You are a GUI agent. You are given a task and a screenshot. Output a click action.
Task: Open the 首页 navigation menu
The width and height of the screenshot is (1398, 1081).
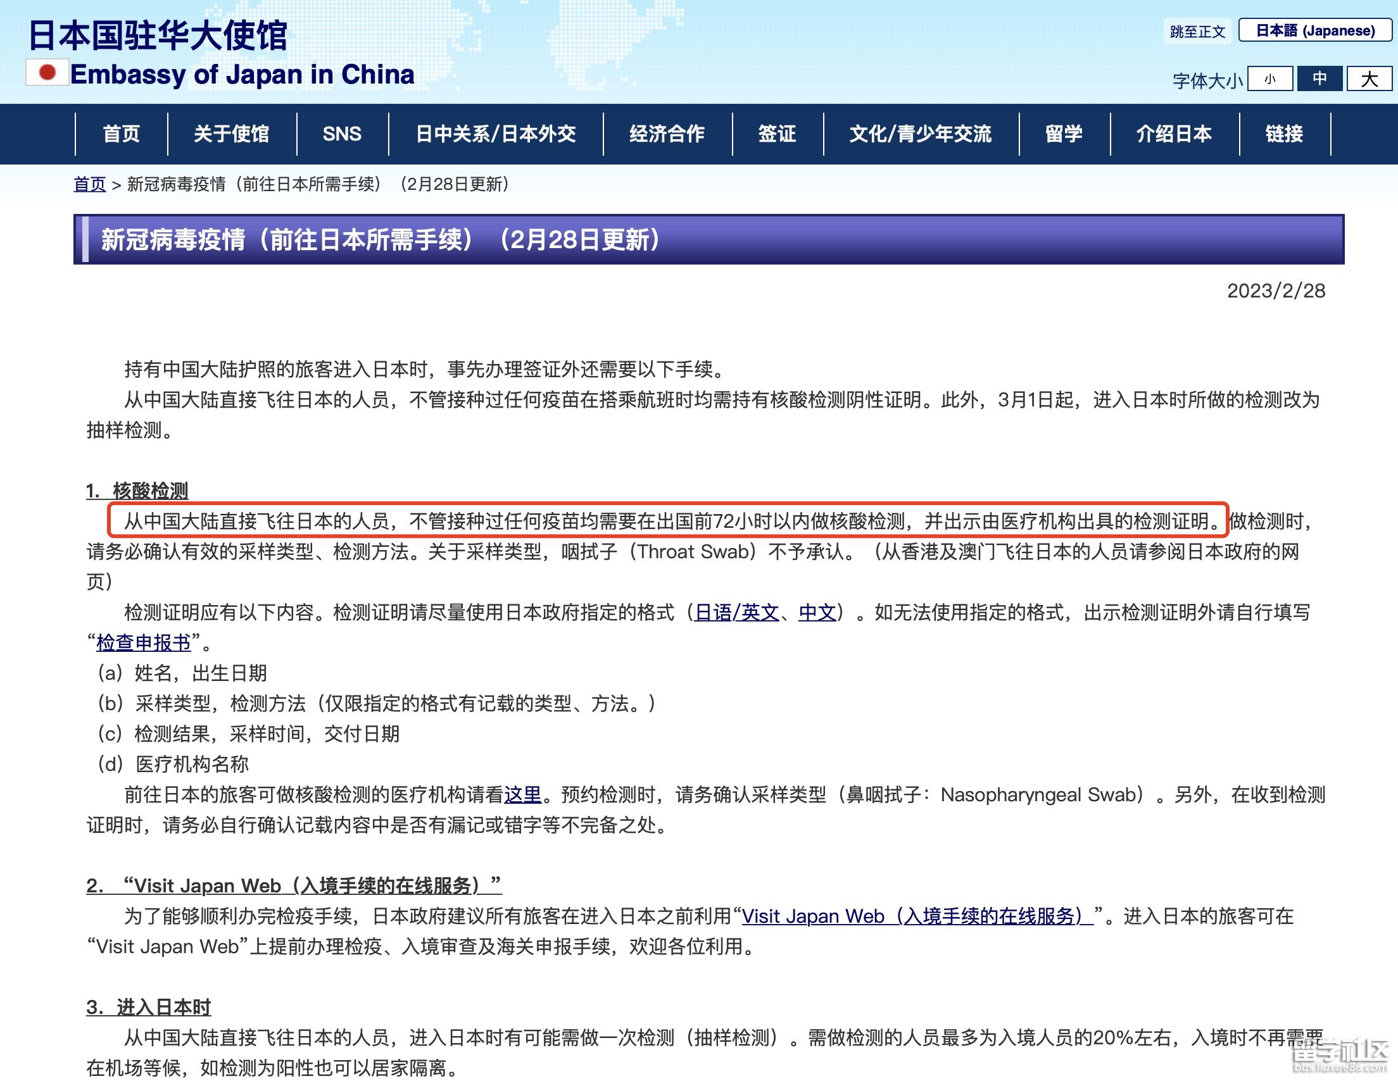pos(122,134)
